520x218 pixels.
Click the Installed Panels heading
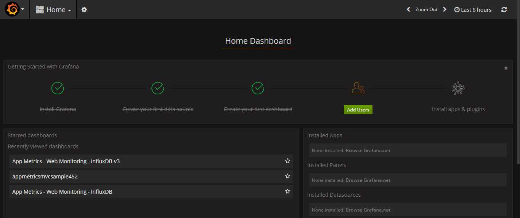[x=327, y=165]
